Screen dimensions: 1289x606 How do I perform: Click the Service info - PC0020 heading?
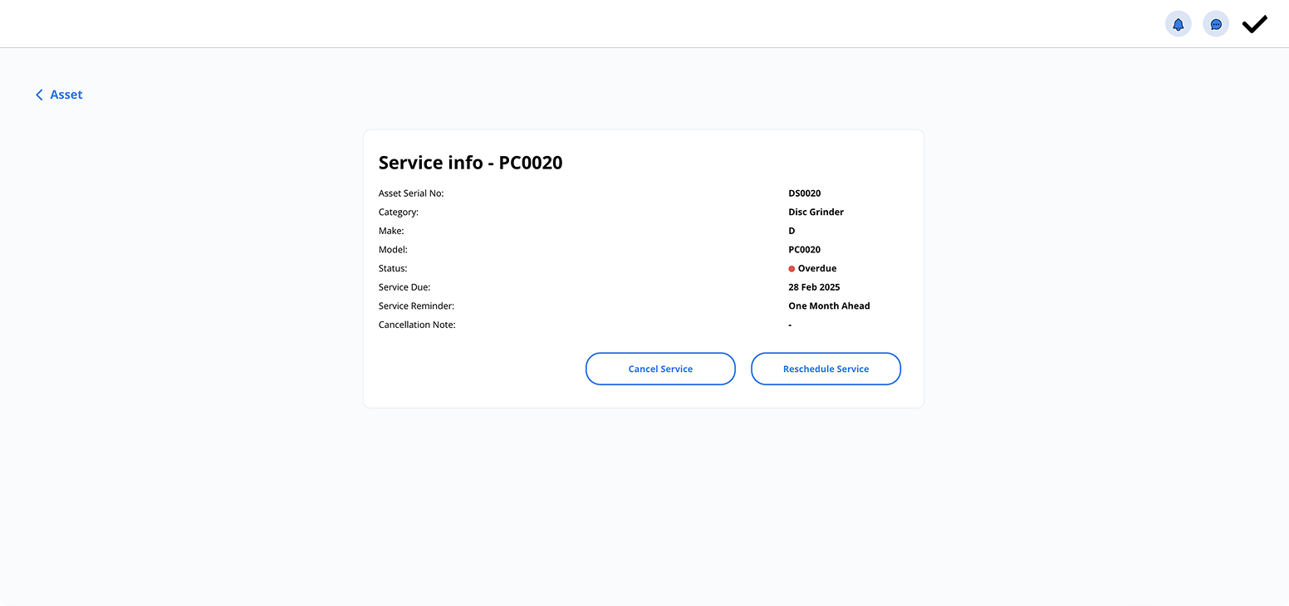(x=470, y=163)
